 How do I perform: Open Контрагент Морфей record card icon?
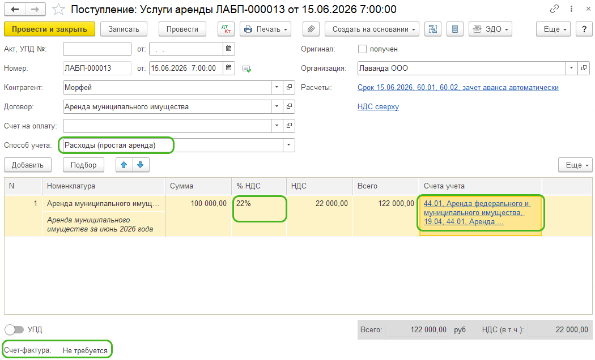(x=289, y=88)
